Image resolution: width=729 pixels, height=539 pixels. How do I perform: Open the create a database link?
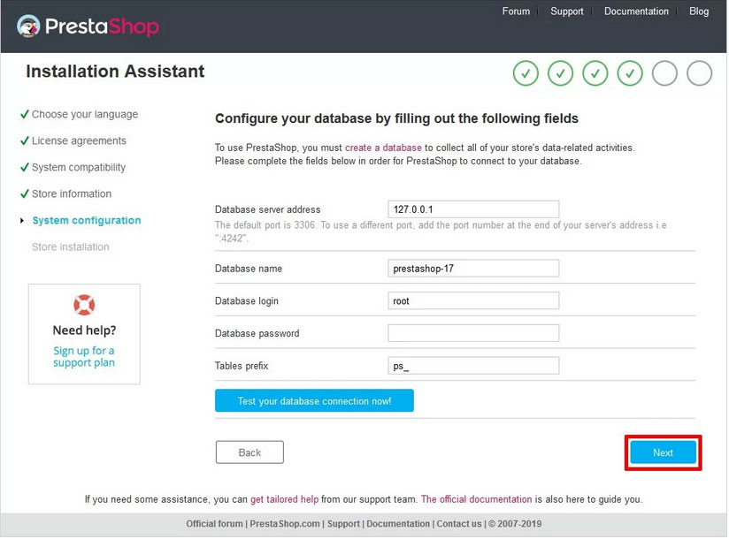point(383,148)
